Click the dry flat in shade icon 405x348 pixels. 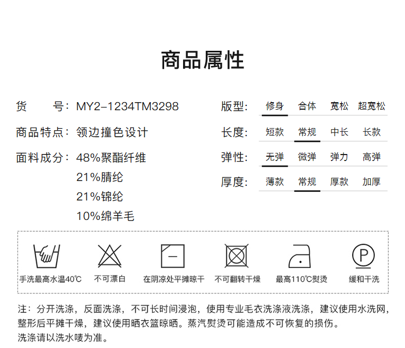[173, 256]
